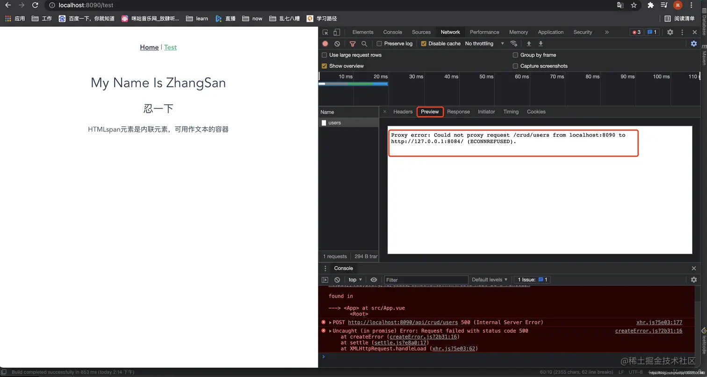Open the Response tab of the request
Image resolution: width=707 pixels, height=377 pixels.
point(458,112)
